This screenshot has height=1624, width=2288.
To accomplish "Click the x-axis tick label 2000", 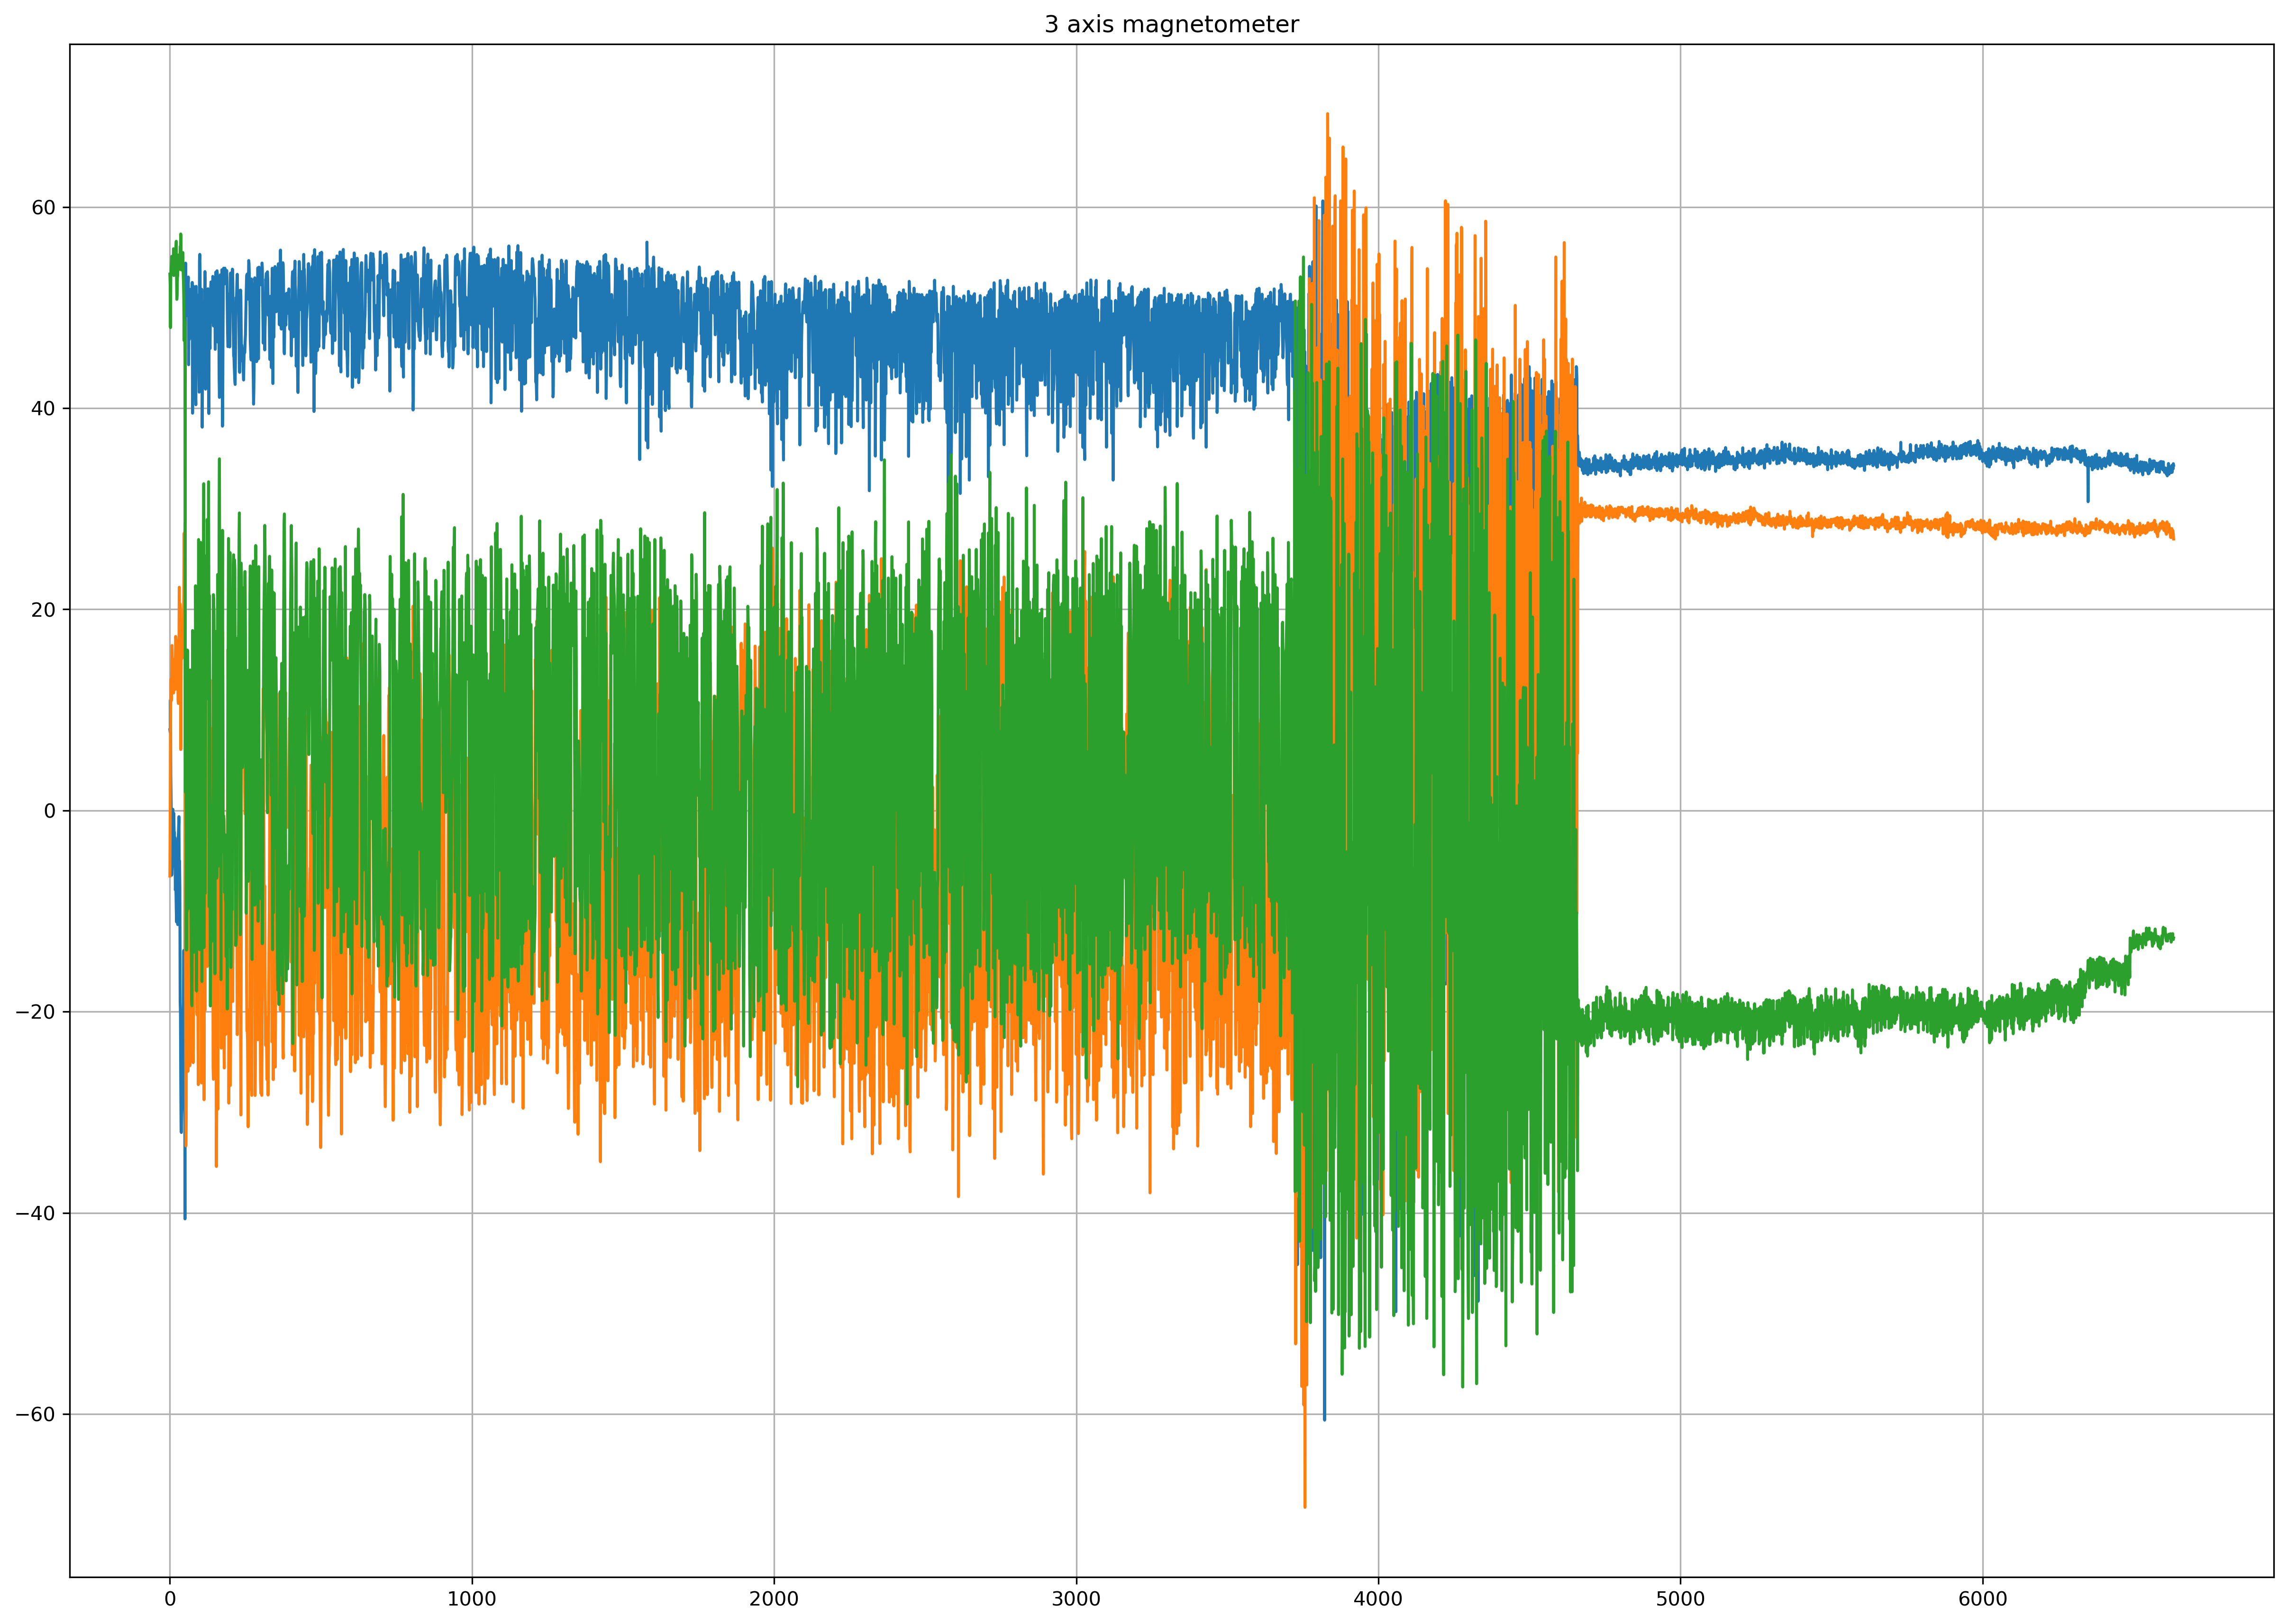I will 773,1599.
